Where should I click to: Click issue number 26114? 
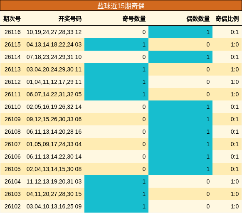pos(12,57)
